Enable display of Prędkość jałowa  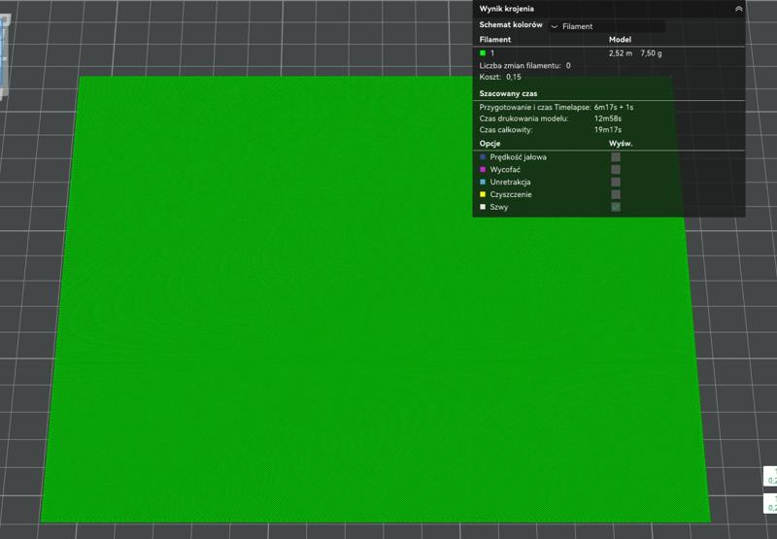616,157
